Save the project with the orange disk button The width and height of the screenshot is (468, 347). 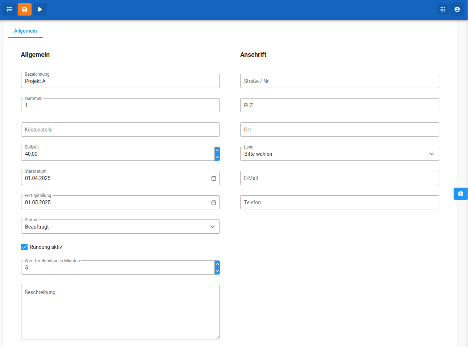(25, 9)
